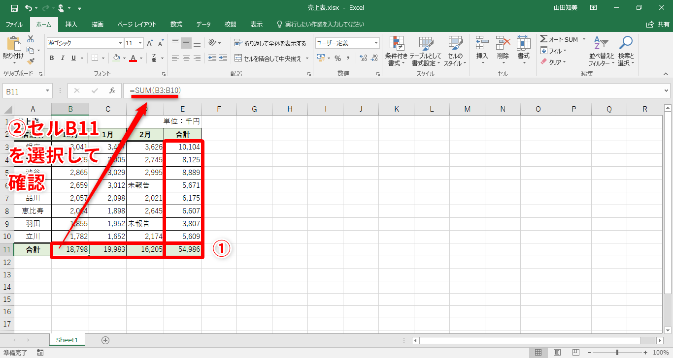
Task: Open Merge & Center dropdown arrow
Action: coord(307,59)
